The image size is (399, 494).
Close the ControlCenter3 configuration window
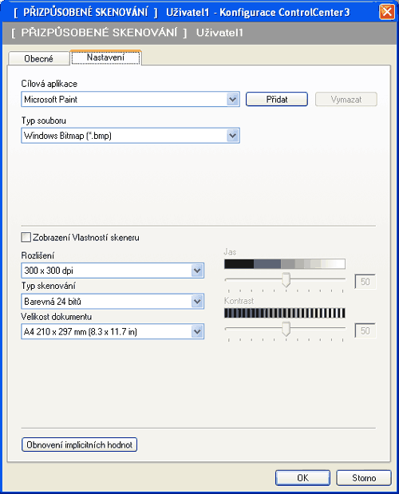pyautogui.click(x=386, y=12)
